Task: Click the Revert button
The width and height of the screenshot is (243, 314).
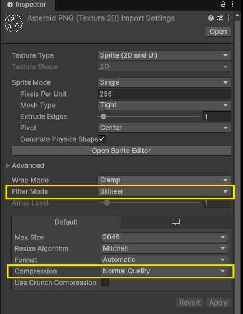Action: 190,302
